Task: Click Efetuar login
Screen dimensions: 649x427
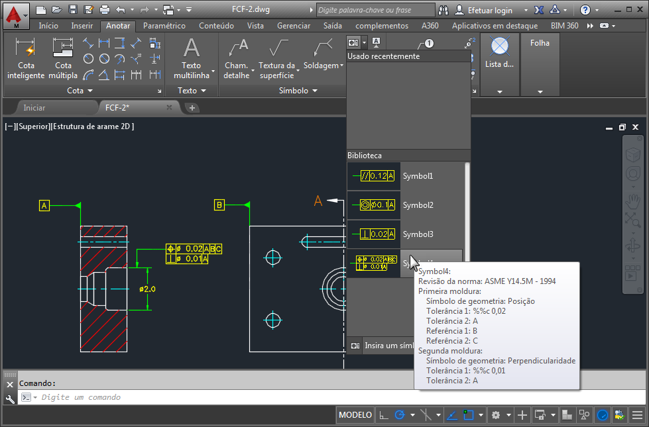Action: [490, 11]
